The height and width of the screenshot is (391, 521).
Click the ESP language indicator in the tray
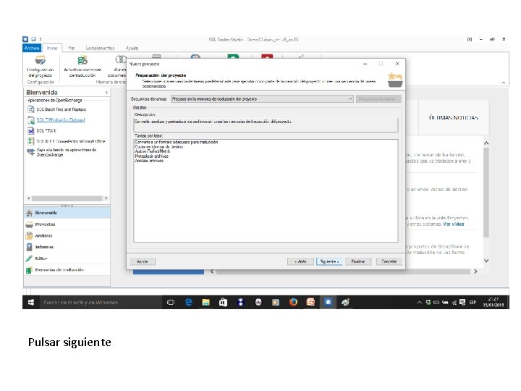click(x=473, y=302)
